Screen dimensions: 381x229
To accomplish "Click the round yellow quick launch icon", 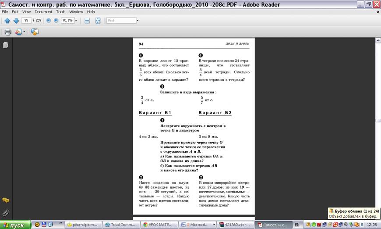I will pyautogui.click(x=37, y=224).
